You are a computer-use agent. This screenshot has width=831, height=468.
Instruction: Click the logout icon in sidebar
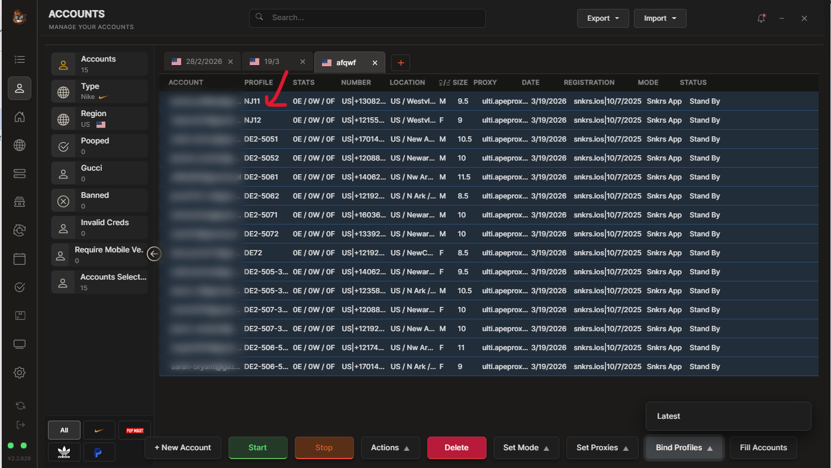point(20,425)
